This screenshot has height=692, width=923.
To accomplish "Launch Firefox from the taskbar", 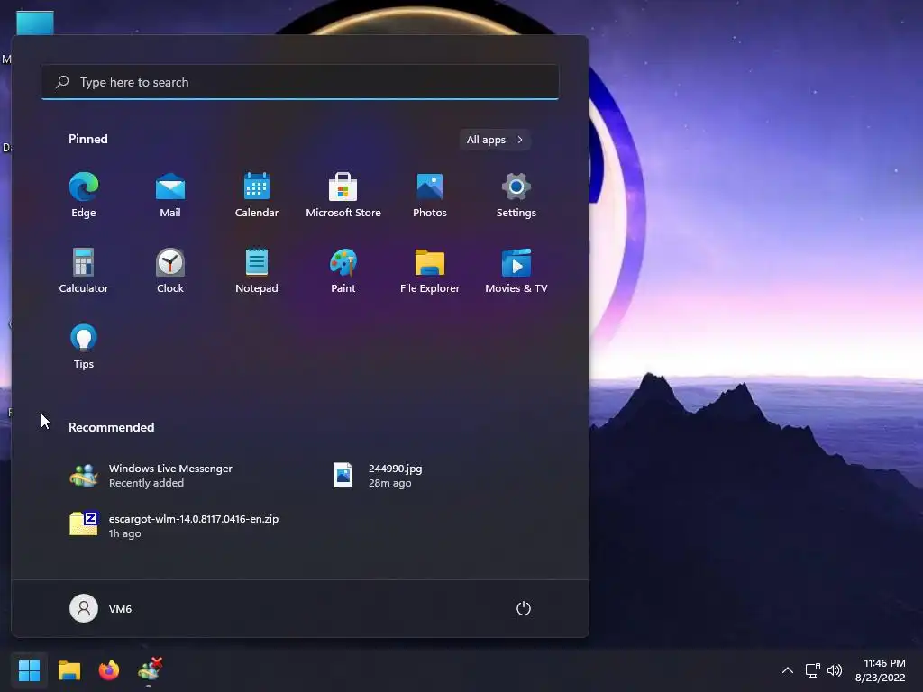I will pyautogui.click(x=108, y=669).
